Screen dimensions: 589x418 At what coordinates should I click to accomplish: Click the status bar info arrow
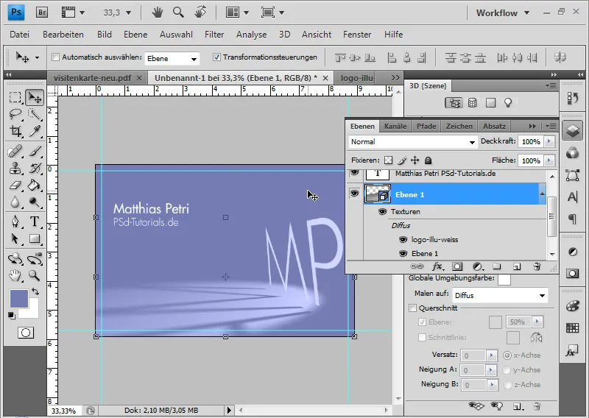pos(229,410)
